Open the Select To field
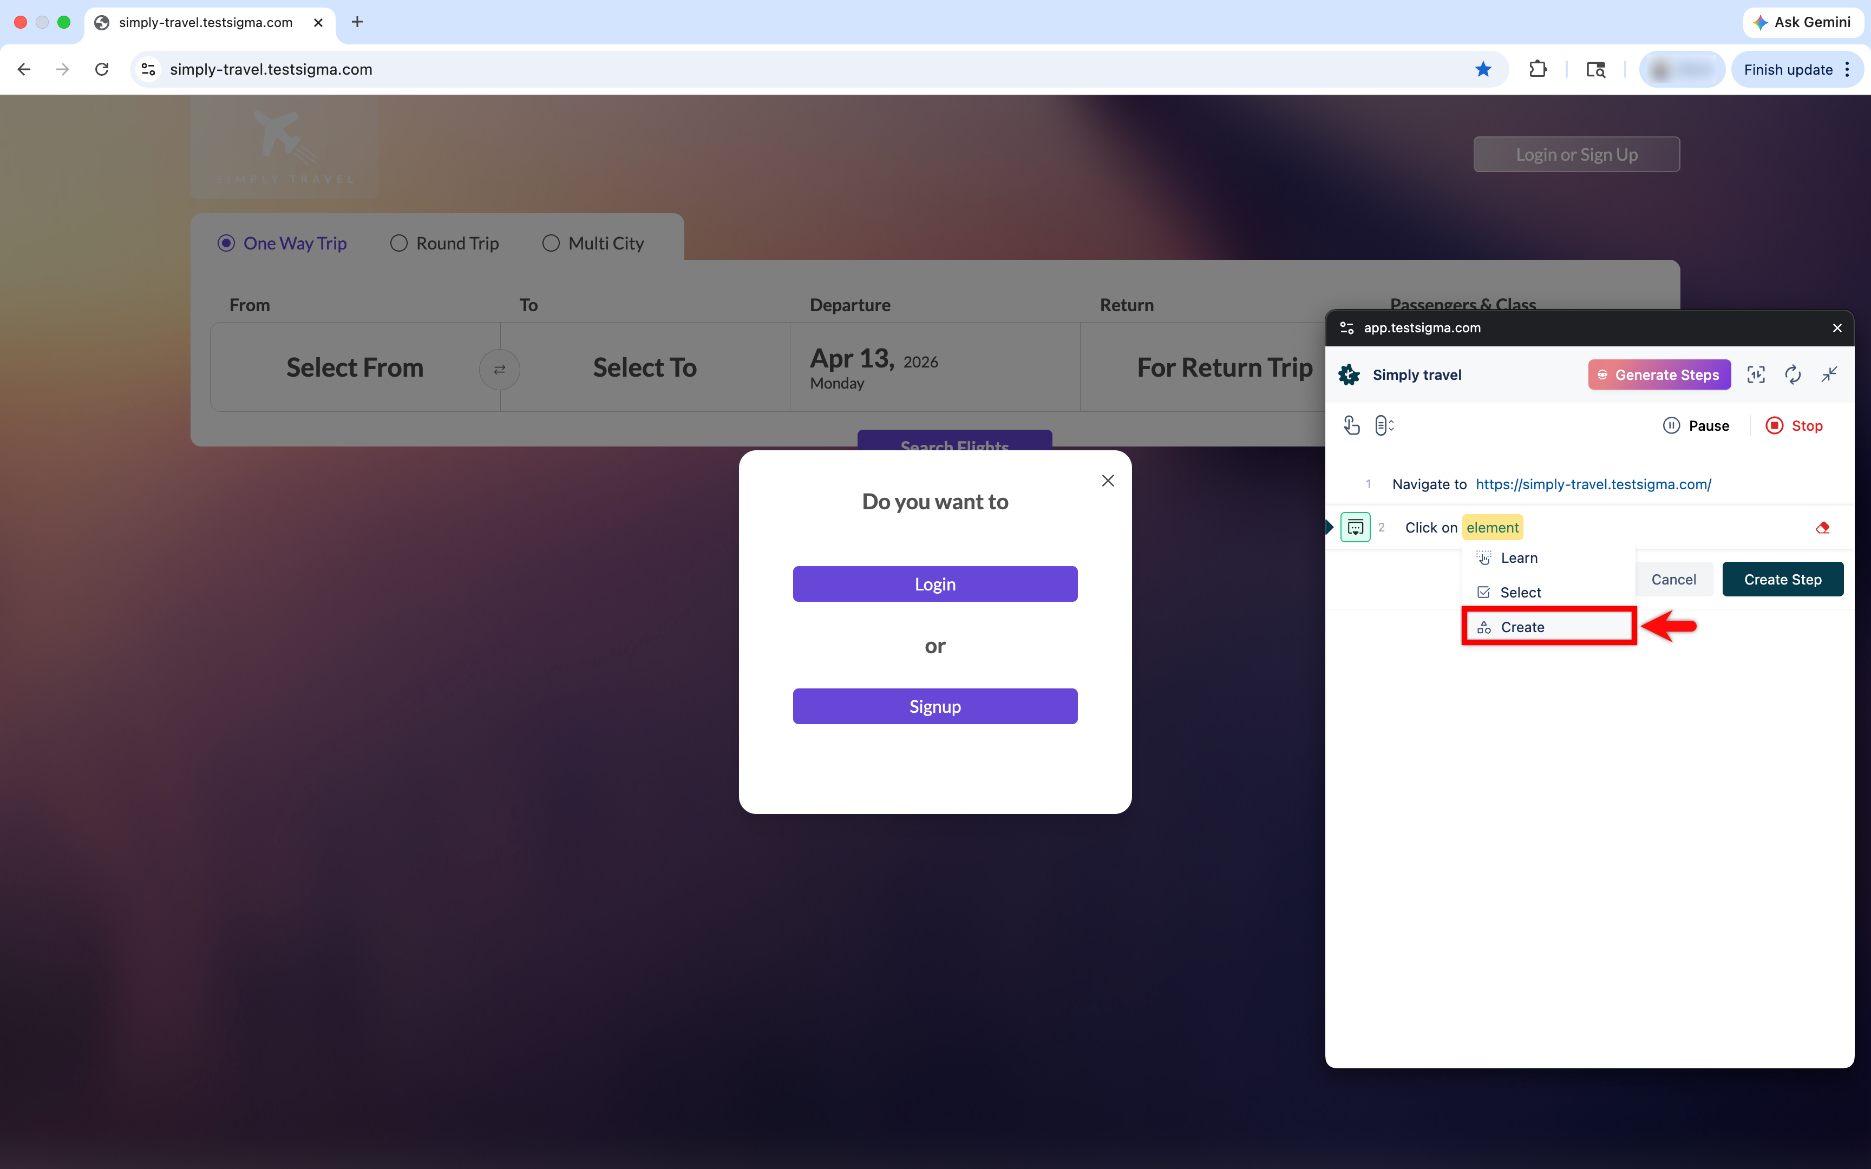The image size is (1871, 1169). click(645, 367)
